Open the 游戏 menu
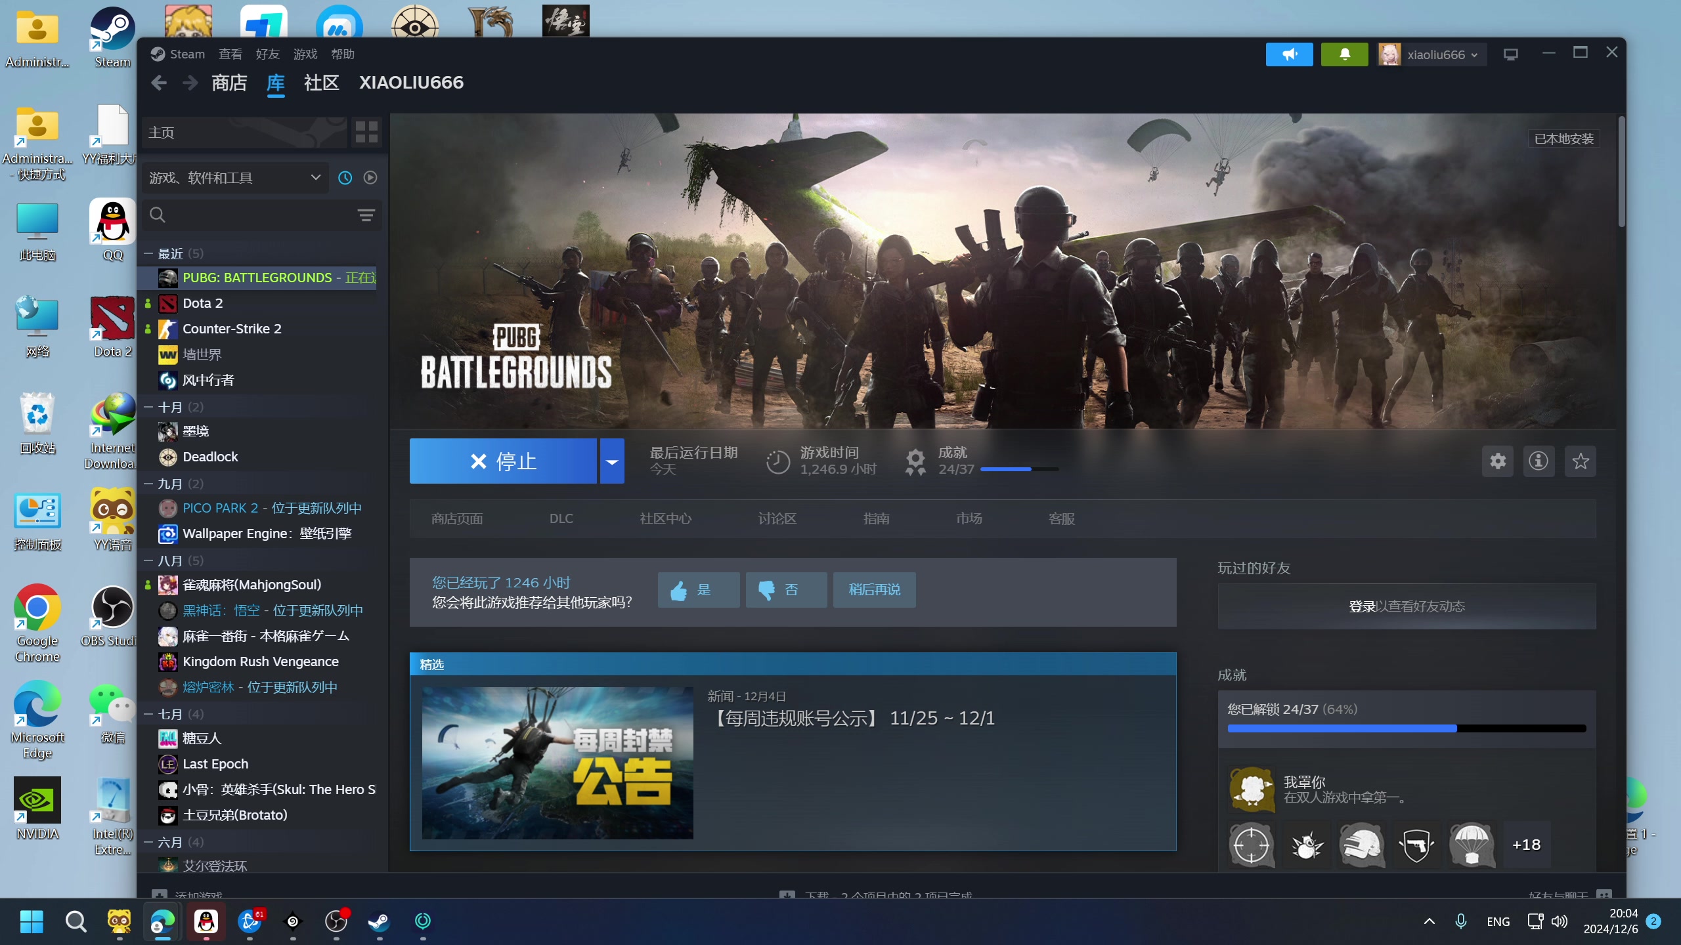Viewport: 1681px width, 945px height. [305, 54]
